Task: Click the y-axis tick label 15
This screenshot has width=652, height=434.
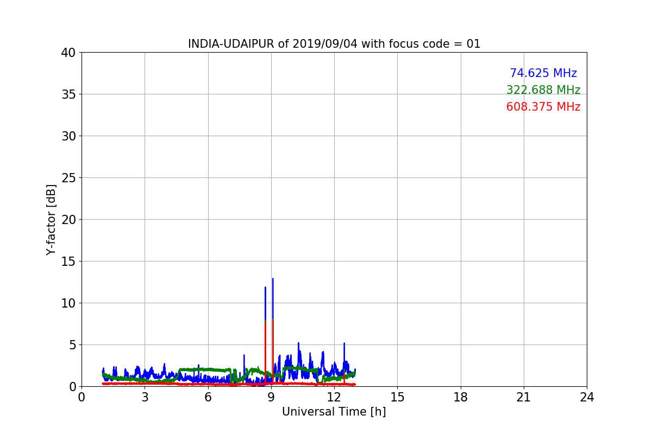Action: click(x=68, y=261)
